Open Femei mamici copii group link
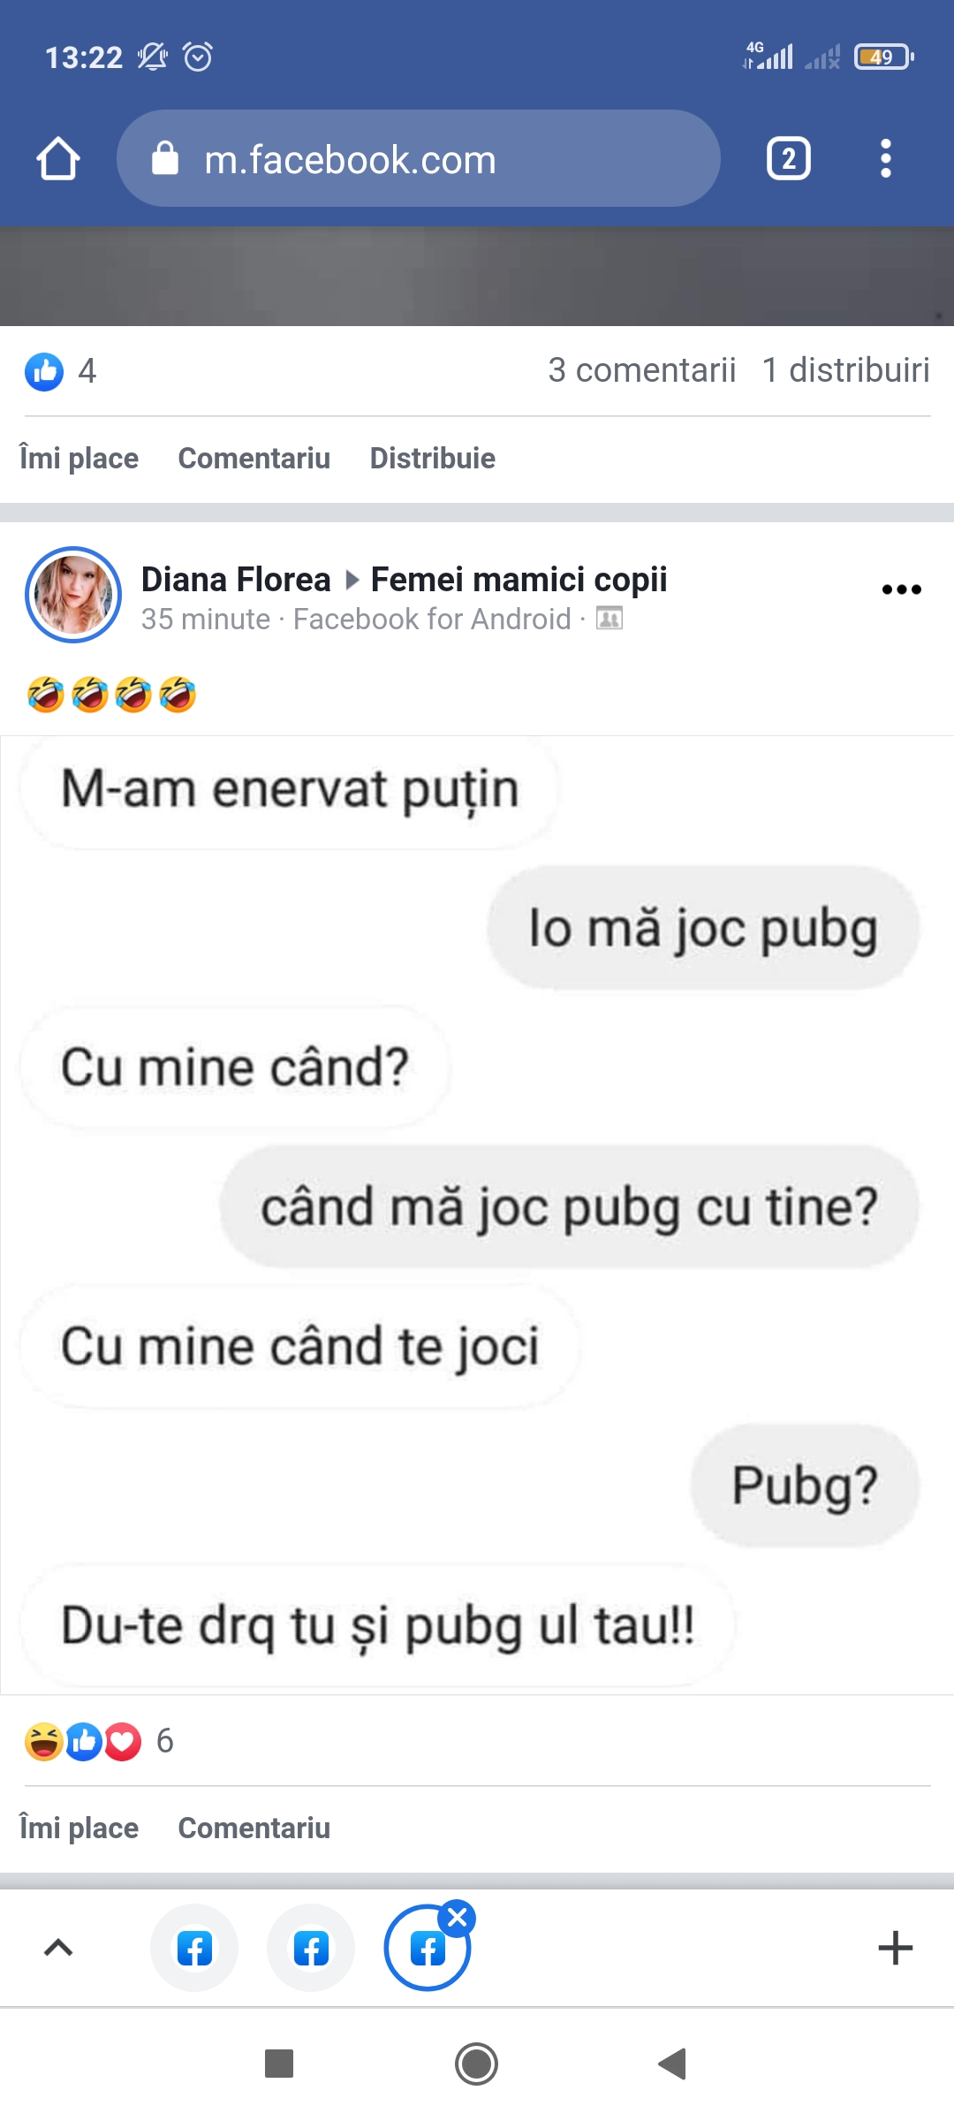The image size is (954, 2121). (x=519, y=580)
